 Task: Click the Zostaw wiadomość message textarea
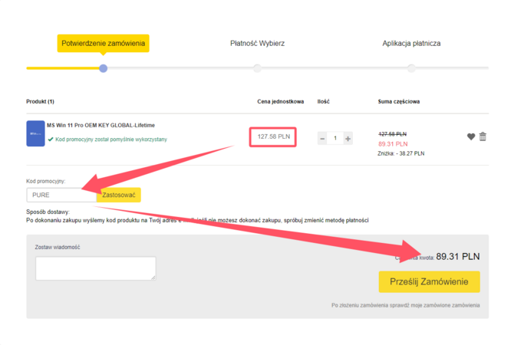pyautogui.click(x=95, y=268)
